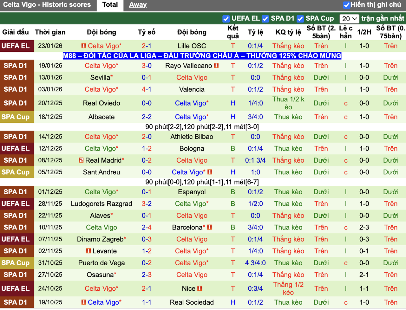Screen dimensions: 406x310
Task: Open Puerto de Vega team link
Action: pos(101,263)
